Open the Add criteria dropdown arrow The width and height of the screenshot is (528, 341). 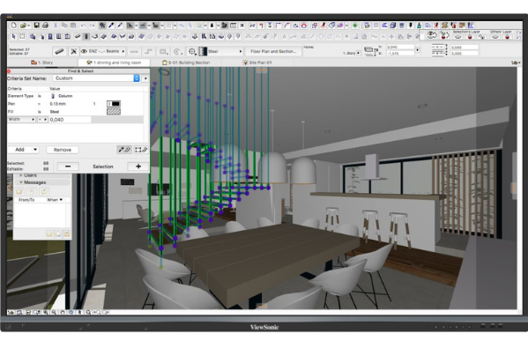pyautogui.click(x=35, y=150)
